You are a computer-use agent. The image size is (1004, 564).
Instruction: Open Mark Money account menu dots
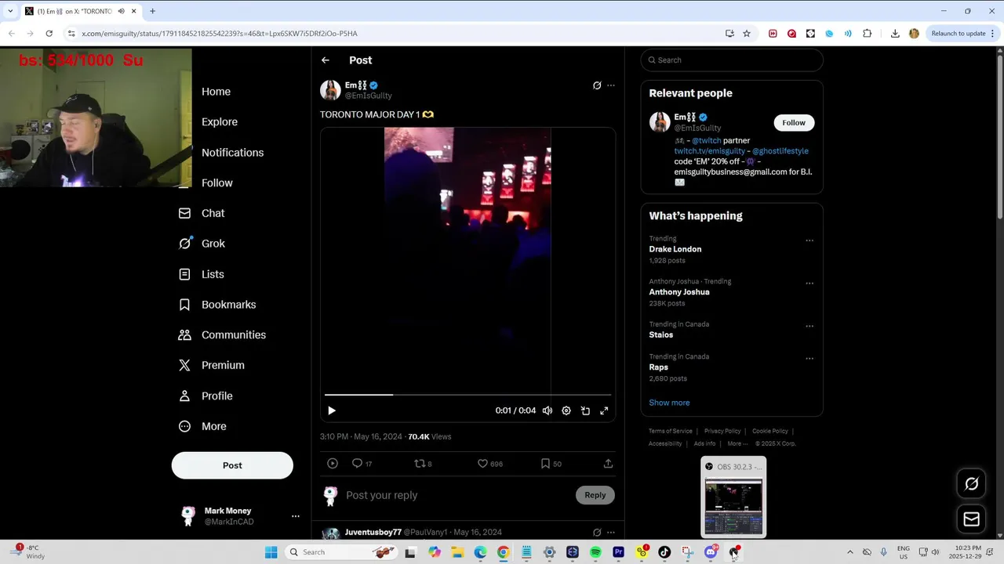click(296, 516)
